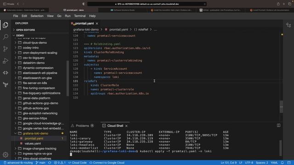Open the Terminal menu
Image resolution: width=294 pixels, height=165 pixels.
[x=79, y=16]
